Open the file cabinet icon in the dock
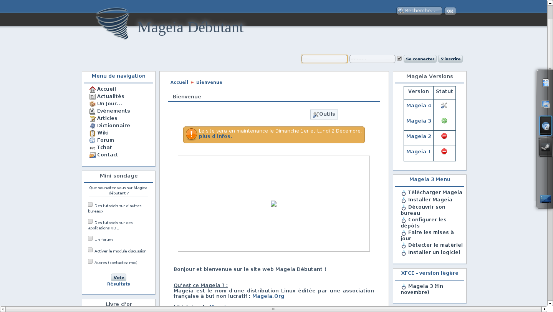The height and width of the screenshot is (312, 553). 545,83
